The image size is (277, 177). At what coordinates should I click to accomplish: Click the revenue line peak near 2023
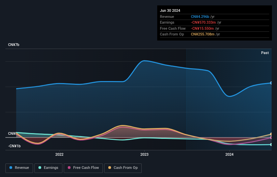(144, 61)
